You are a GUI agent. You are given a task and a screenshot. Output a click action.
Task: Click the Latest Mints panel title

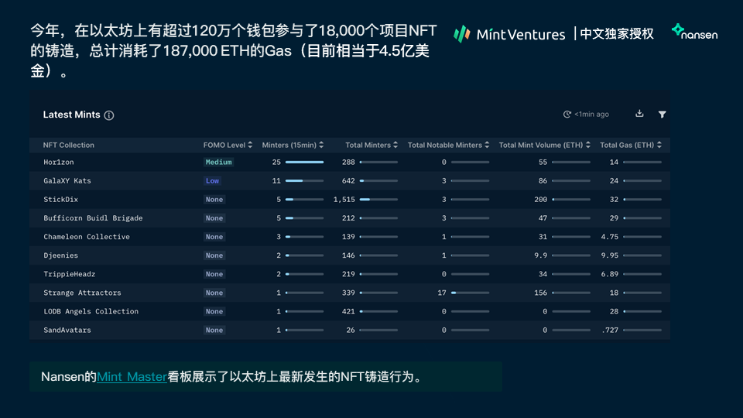click(71, 115)
